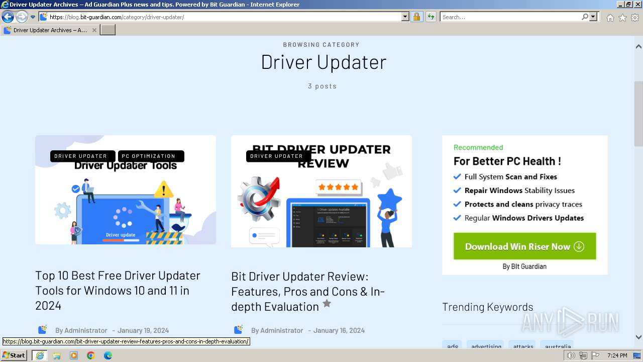Click the '3 posts' count text

point(322,86)
